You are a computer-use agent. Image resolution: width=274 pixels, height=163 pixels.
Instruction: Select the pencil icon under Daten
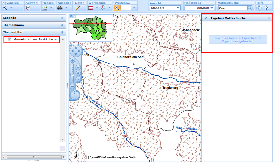[77, 8]
